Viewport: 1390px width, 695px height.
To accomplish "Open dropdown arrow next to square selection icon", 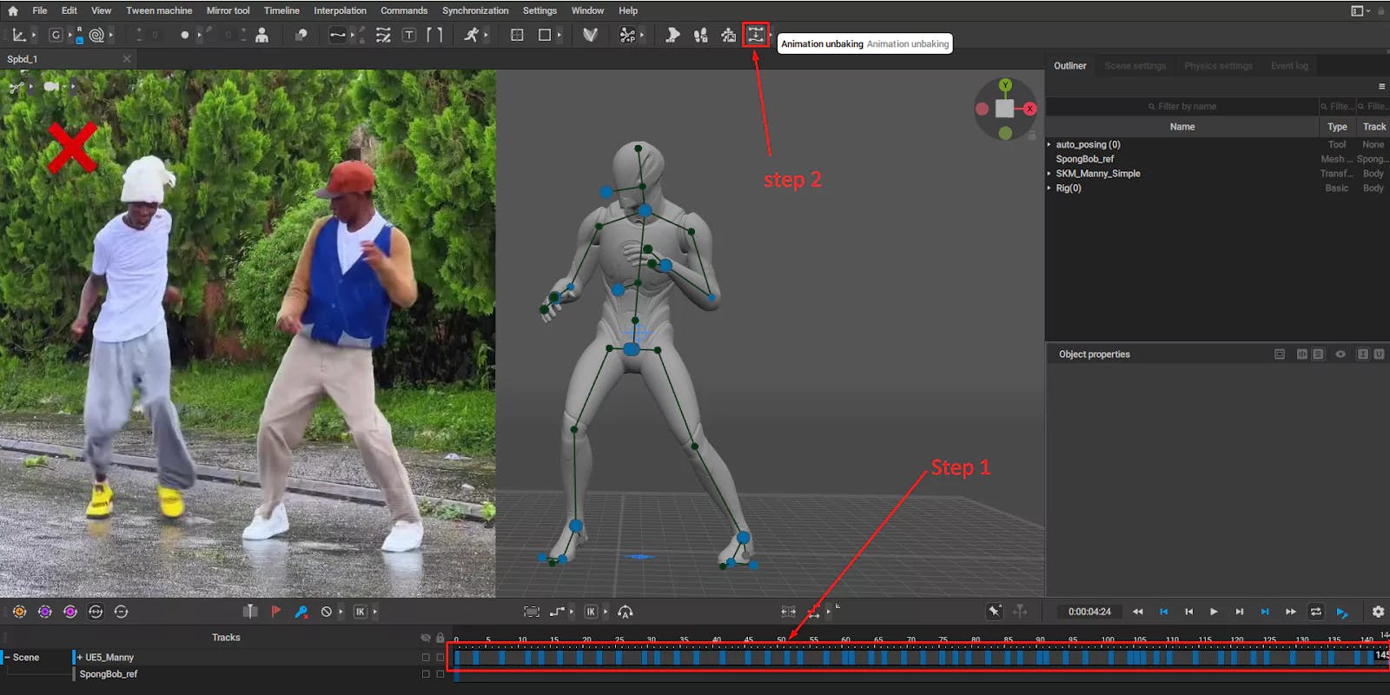I will (x=559, y=35).
